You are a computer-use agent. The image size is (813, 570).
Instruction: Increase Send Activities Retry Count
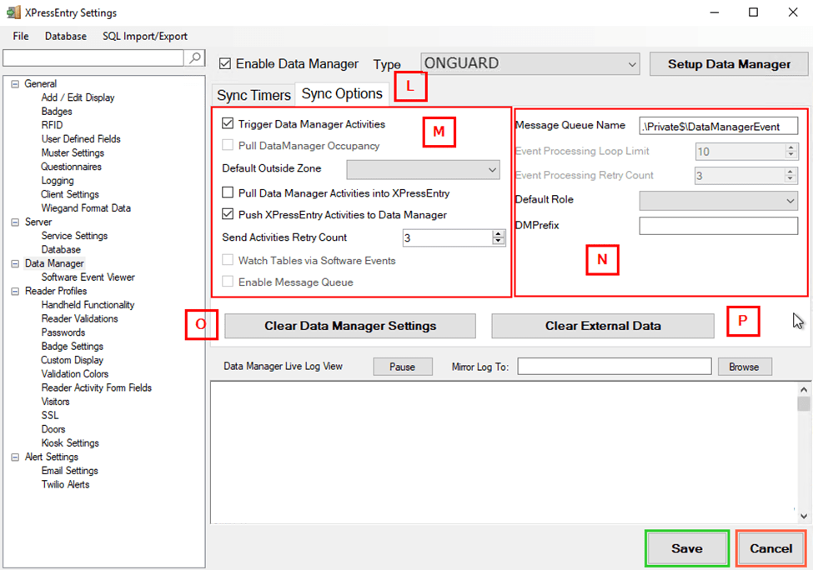[x=499, y=233]
